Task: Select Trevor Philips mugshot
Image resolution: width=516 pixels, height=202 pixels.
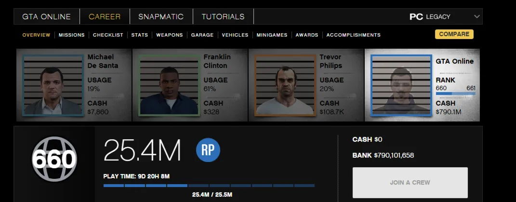Action: click(x=285, y=85)
